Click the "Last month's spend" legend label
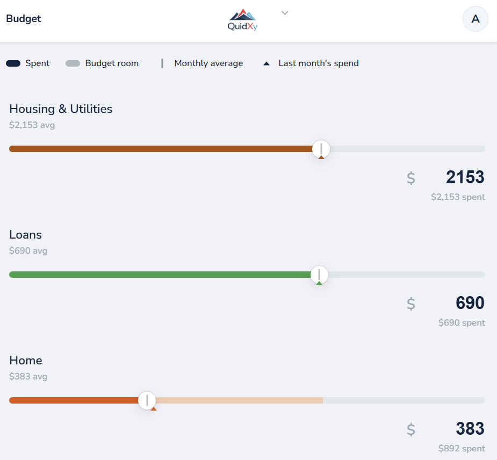 (319, 63)
